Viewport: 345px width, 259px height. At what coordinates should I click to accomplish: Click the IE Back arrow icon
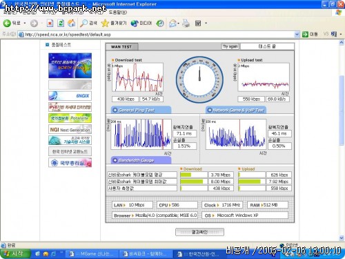7,23
